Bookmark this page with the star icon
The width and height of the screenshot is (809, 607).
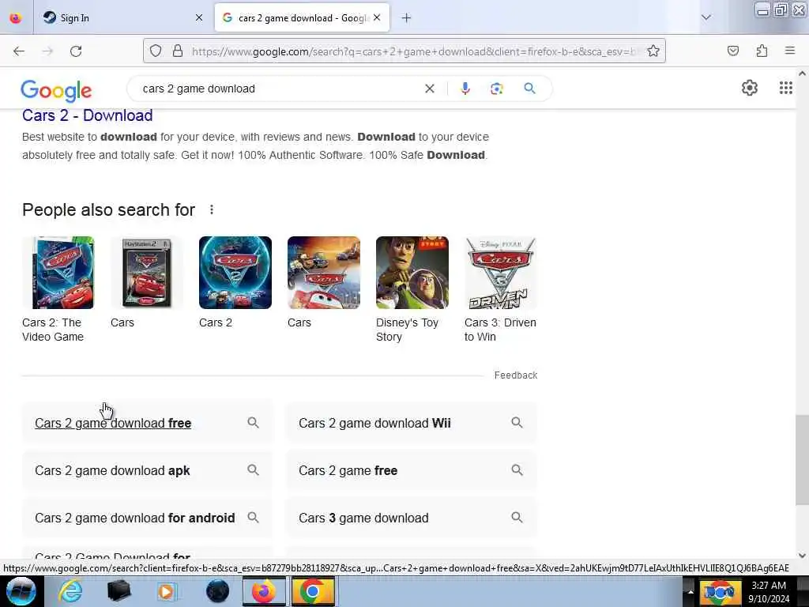653,51
